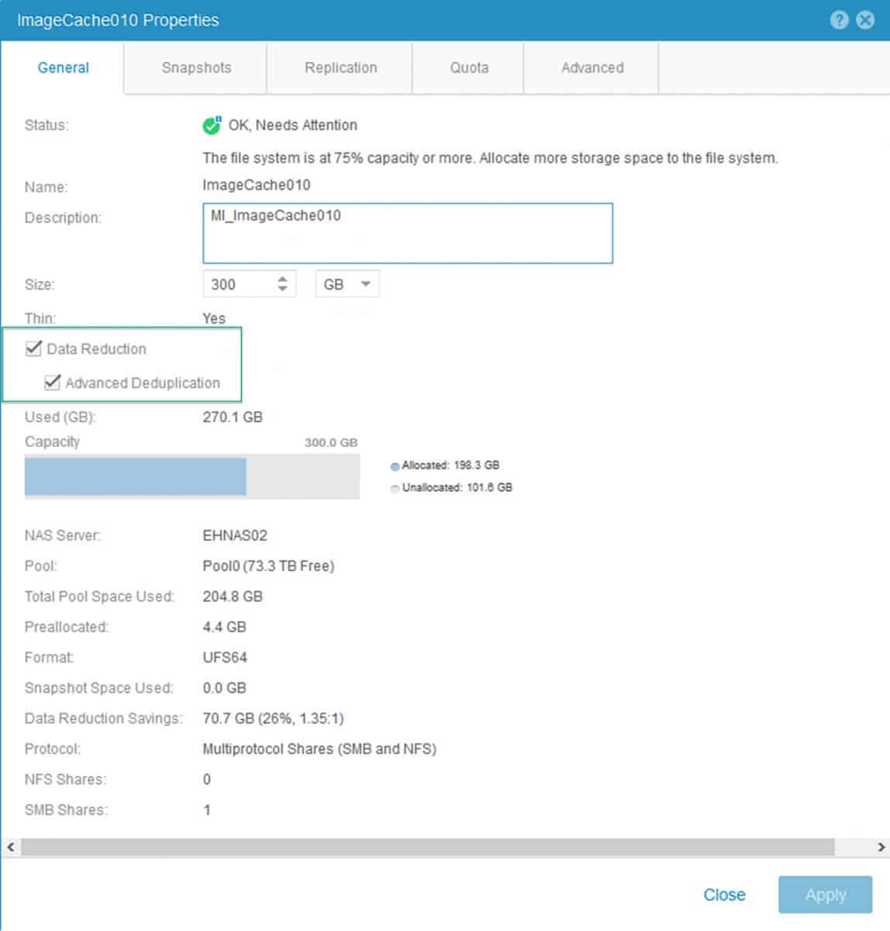The image size is (890, 931).
Task: Click Data Reduction Savings value 70.7 GB
Action: click(x=273, y=718)
